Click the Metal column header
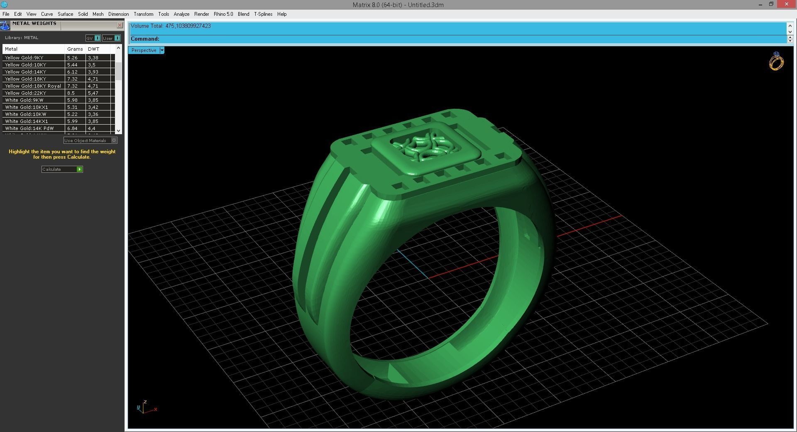 pos(34,49)
